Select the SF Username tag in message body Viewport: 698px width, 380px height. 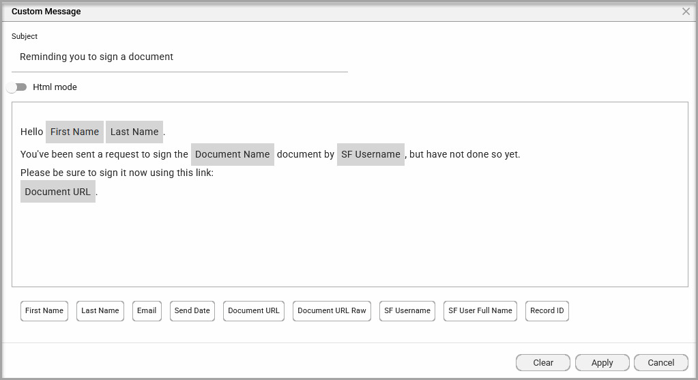(x=370, y=154)
